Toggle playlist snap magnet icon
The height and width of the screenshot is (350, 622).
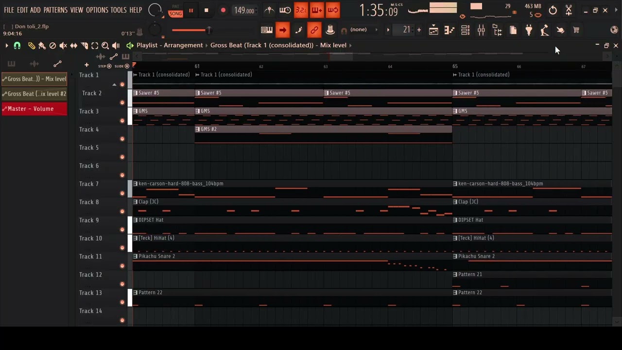[x=17, y=46]
